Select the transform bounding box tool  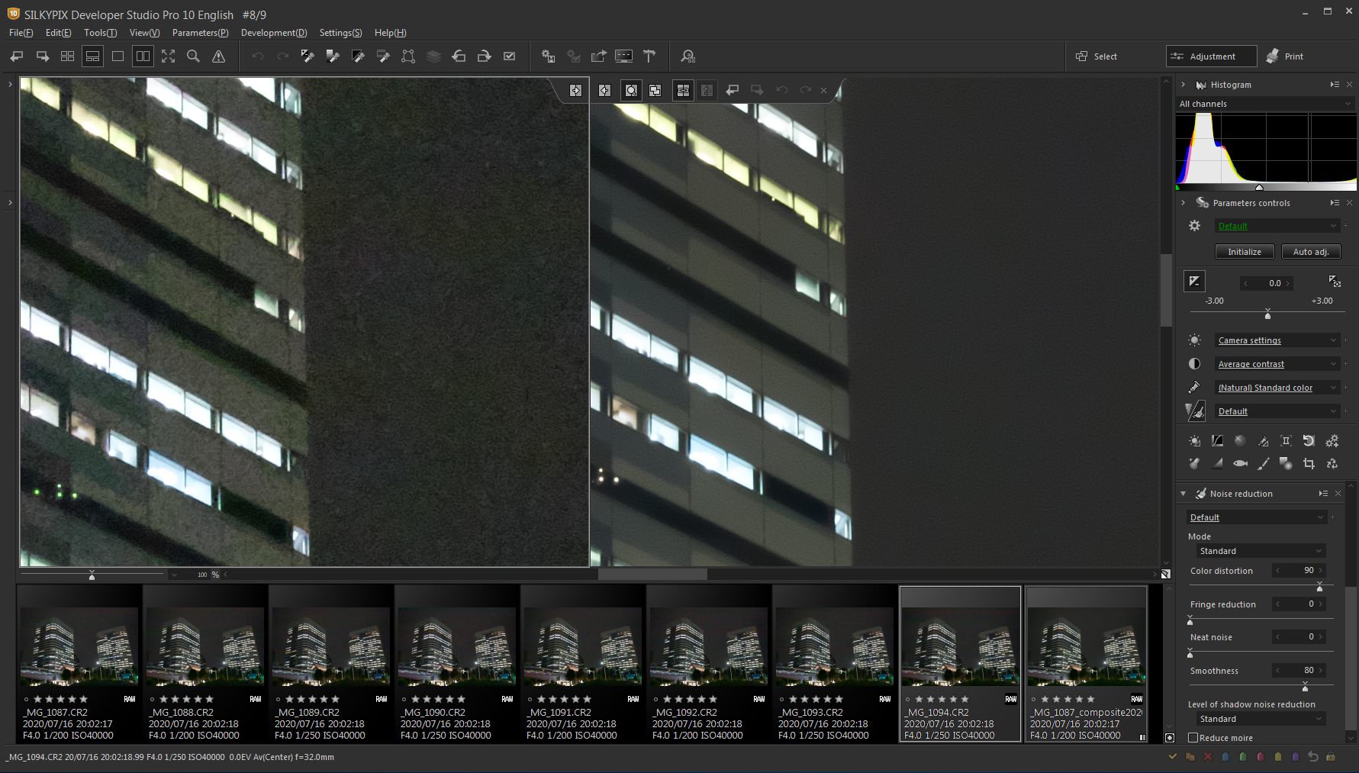coord(408,56)
